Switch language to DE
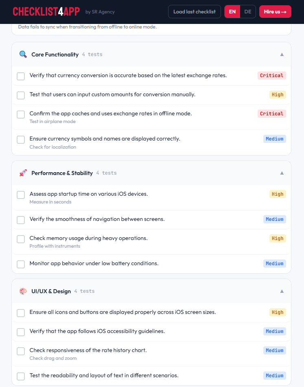Screen dimensions: 304x387 coord(247,12)
